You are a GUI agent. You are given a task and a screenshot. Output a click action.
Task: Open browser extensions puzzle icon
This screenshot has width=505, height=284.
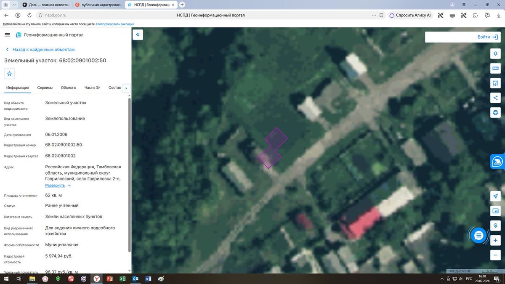tap(476, 15)
